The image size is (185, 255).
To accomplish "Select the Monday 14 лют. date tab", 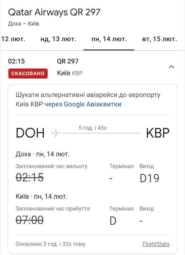I will (109, 39).
